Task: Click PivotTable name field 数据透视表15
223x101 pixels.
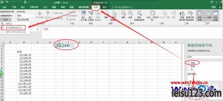Action: pos(7,16)
